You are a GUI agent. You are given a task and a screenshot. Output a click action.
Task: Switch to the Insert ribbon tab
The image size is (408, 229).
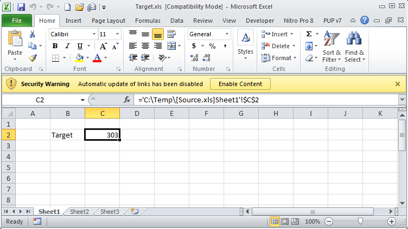pyautogui.click(x=73, y=21)
